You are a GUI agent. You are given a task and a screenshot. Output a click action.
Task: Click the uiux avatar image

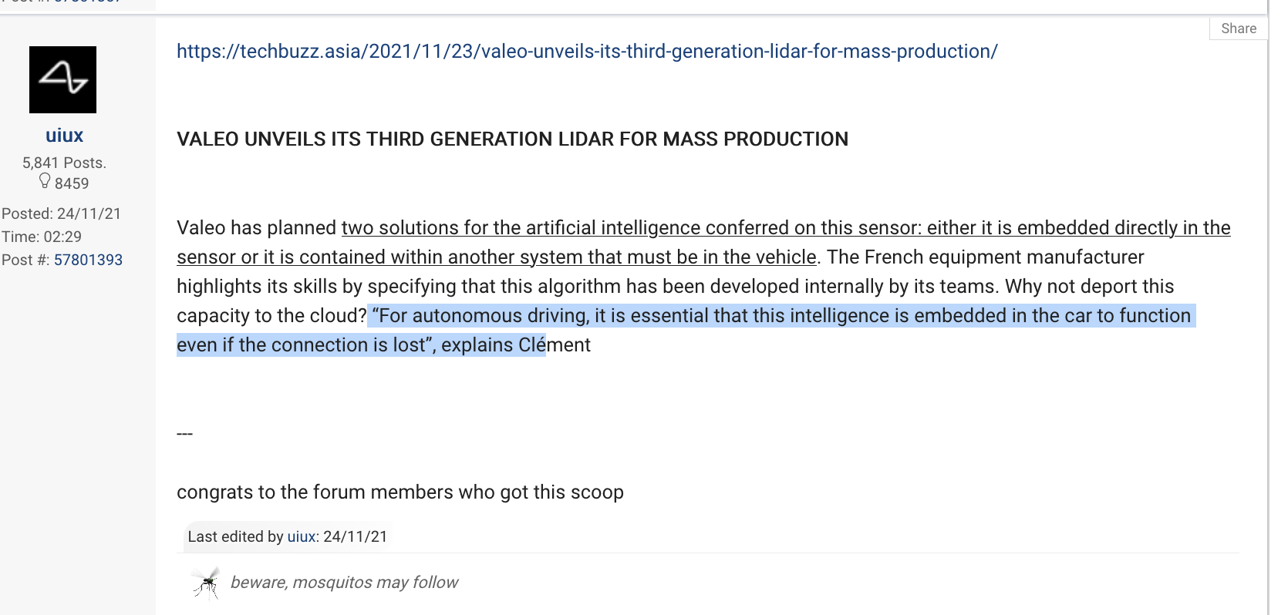coord(63,79)
